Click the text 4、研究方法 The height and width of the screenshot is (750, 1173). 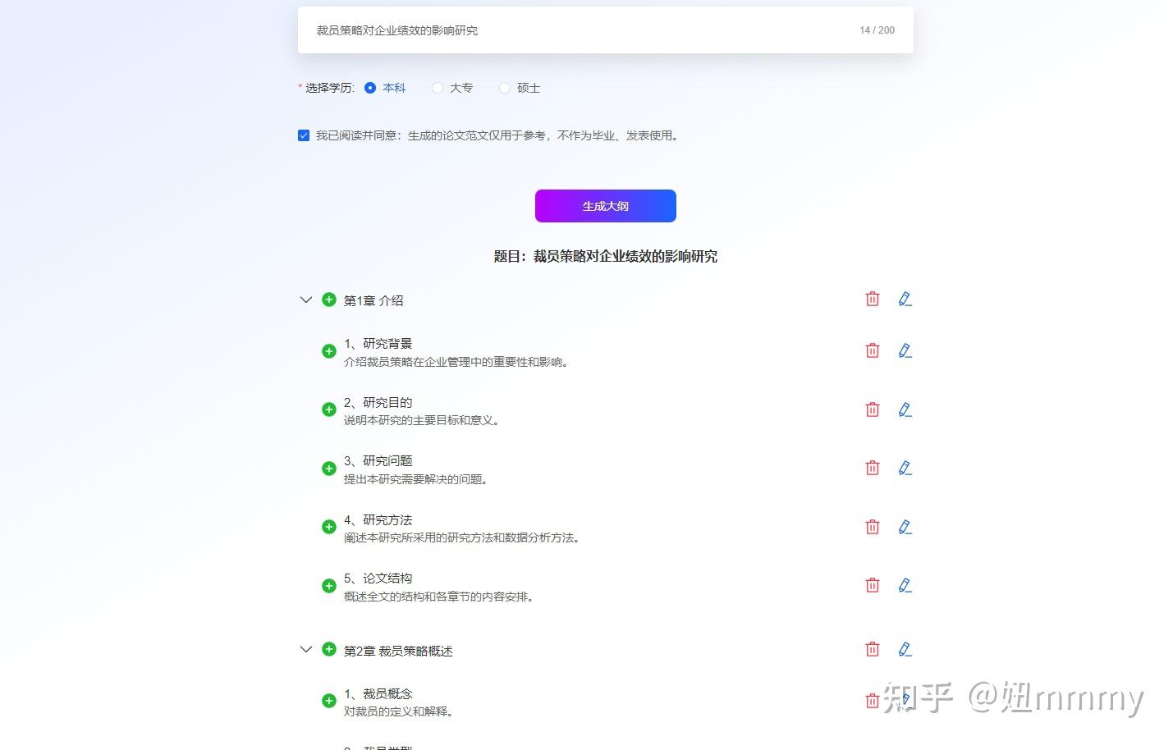click(x=378, y=519)
